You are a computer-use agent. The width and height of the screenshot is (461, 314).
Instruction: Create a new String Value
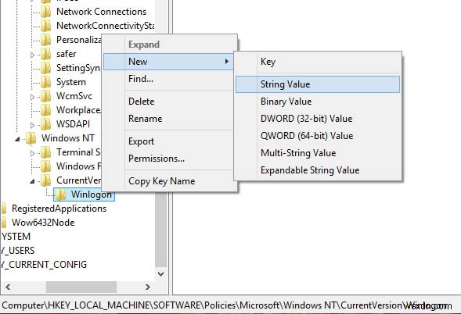point(318,84)
